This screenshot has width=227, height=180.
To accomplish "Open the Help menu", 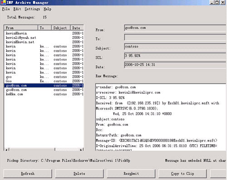I will coord(47,9).
